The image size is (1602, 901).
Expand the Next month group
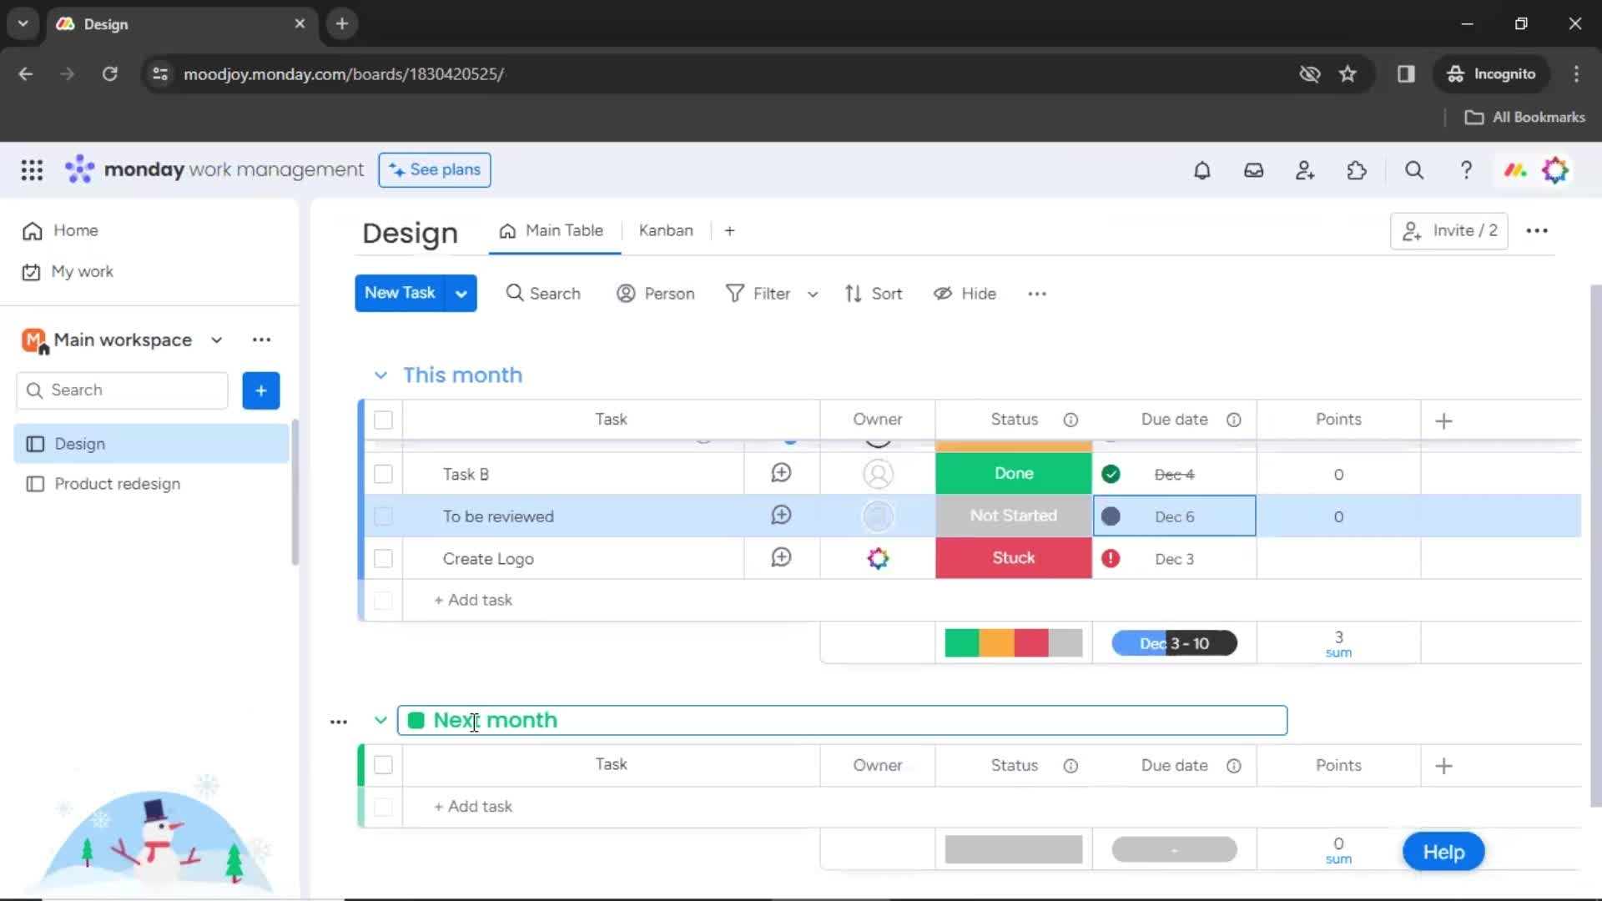(380, 719)
